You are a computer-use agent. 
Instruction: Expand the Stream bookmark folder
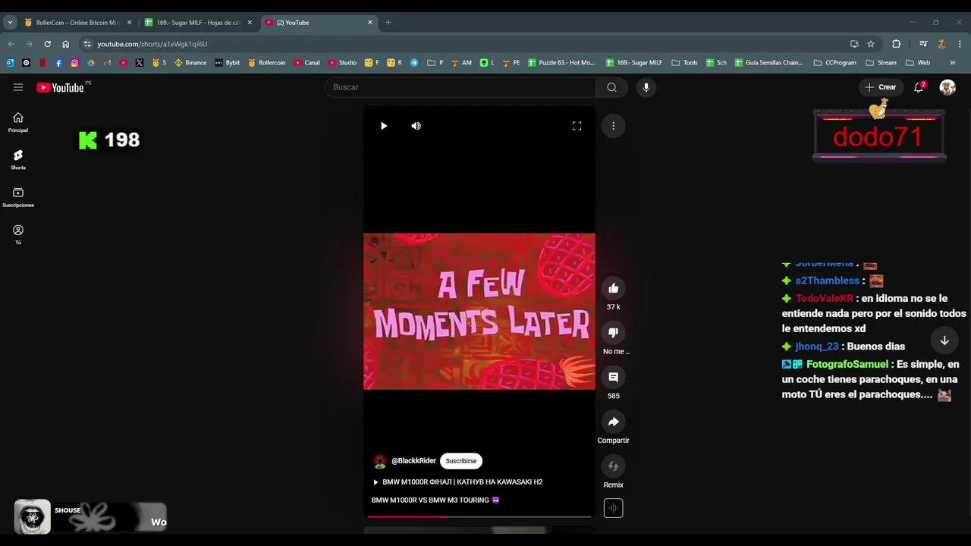pos(881,63)
